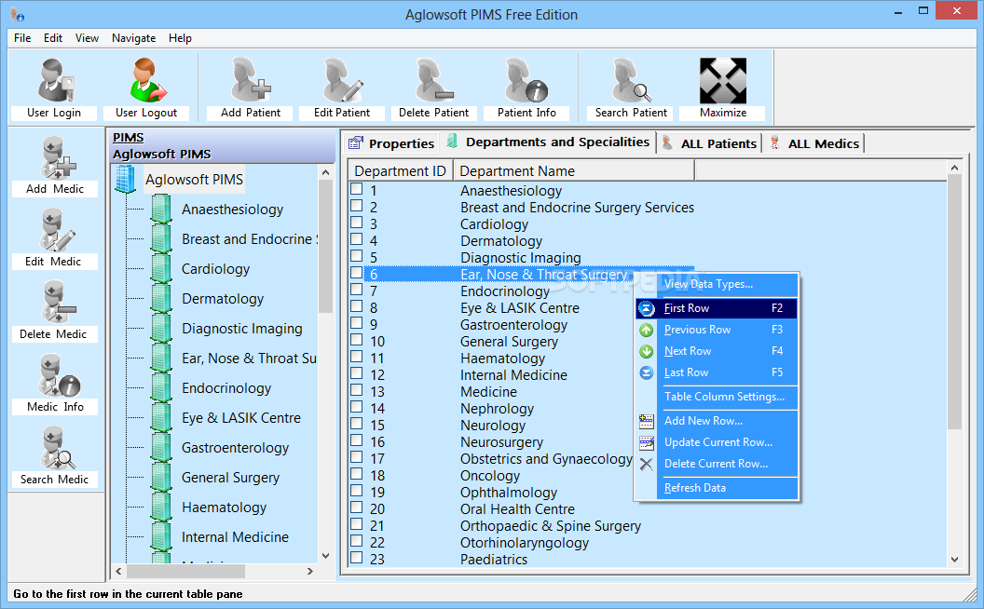Tick the checkbox for department ID 2
The image size is (984, 609).
click(x=357, y=205)
